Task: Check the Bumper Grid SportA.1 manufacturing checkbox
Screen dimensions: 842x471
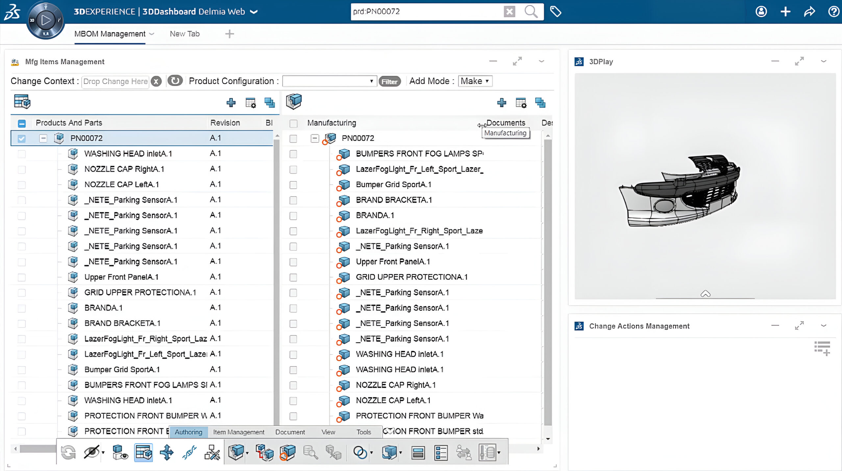Action: pyautogui.click(x=293, y=185)
